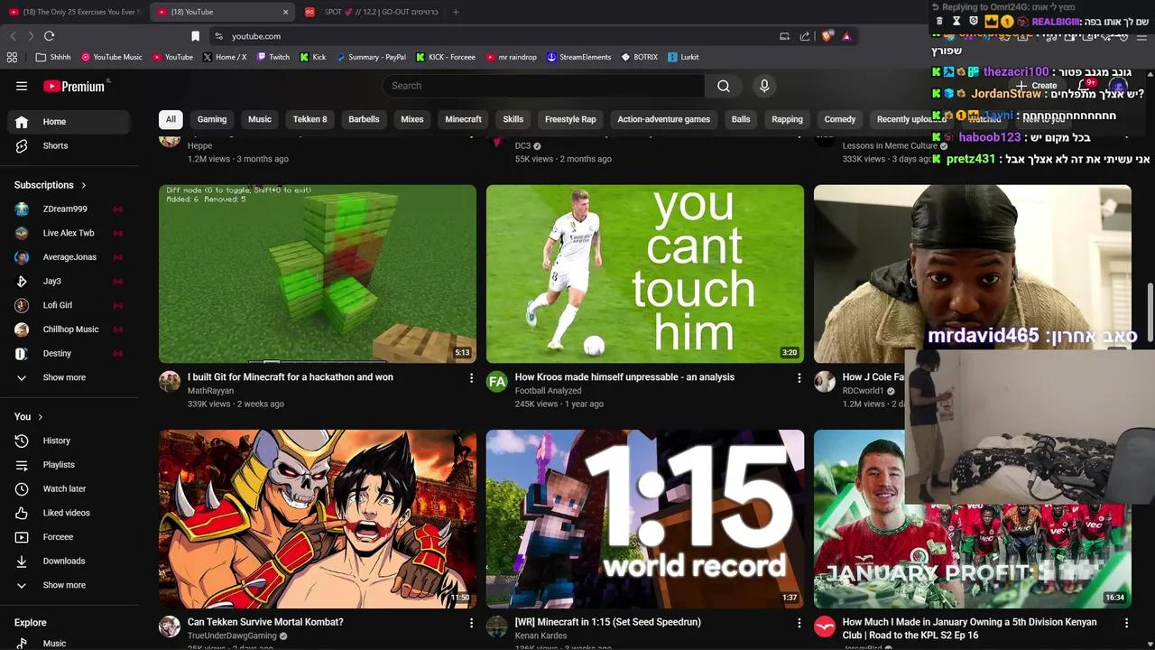
Task: Click the youtube.com address bar
Action: point(496,36)
